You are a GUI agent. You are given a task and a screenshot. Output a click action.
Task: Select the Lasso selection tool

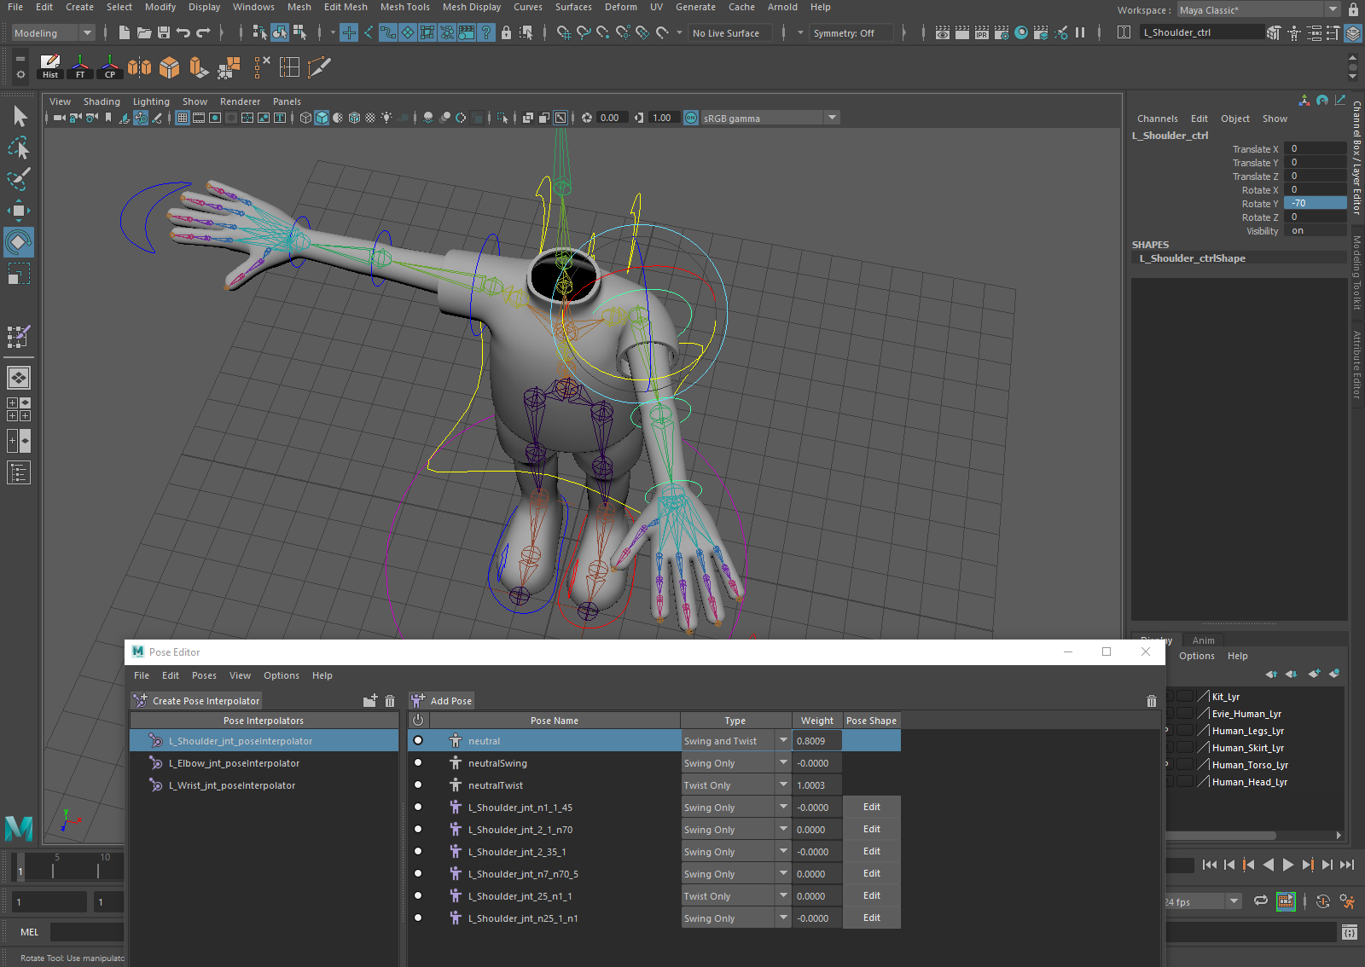coord(18,148)
